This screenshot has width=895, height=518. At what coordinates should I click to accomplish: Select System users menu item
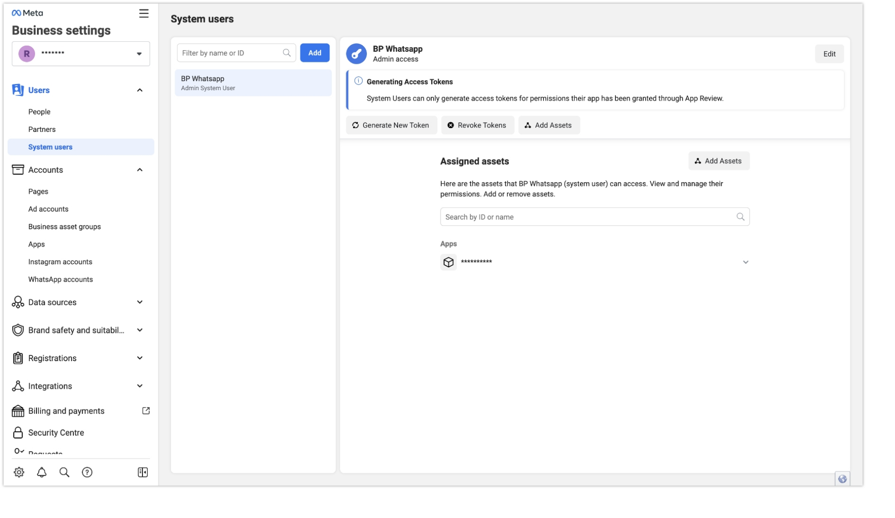(x=81, y=147)
